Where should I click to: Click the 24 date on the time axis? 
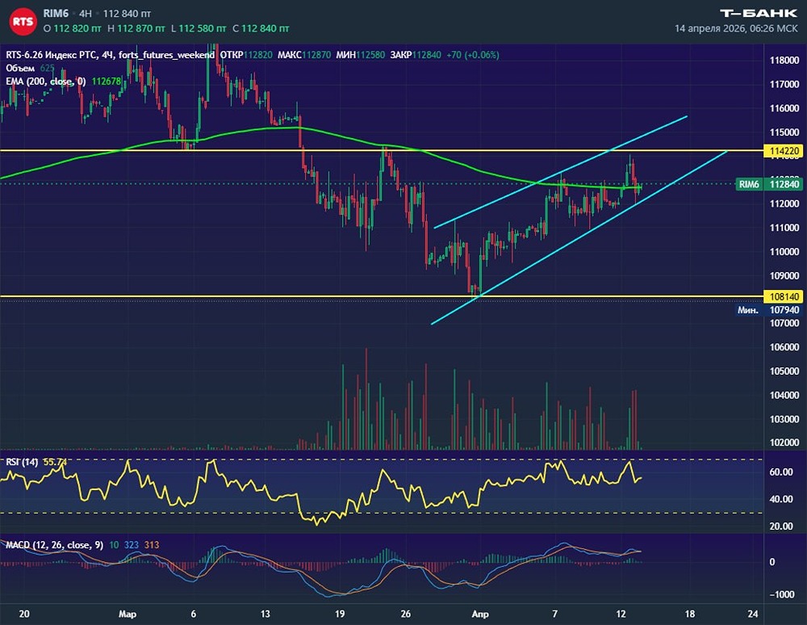[753, 615]
